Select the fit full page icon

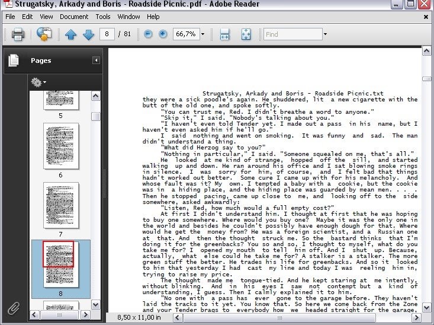coord(246,34)
